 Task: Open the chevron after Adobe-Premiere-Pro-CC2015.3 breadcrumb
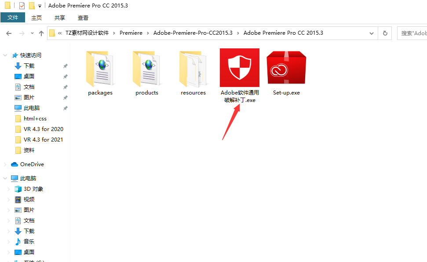(238, 33)
